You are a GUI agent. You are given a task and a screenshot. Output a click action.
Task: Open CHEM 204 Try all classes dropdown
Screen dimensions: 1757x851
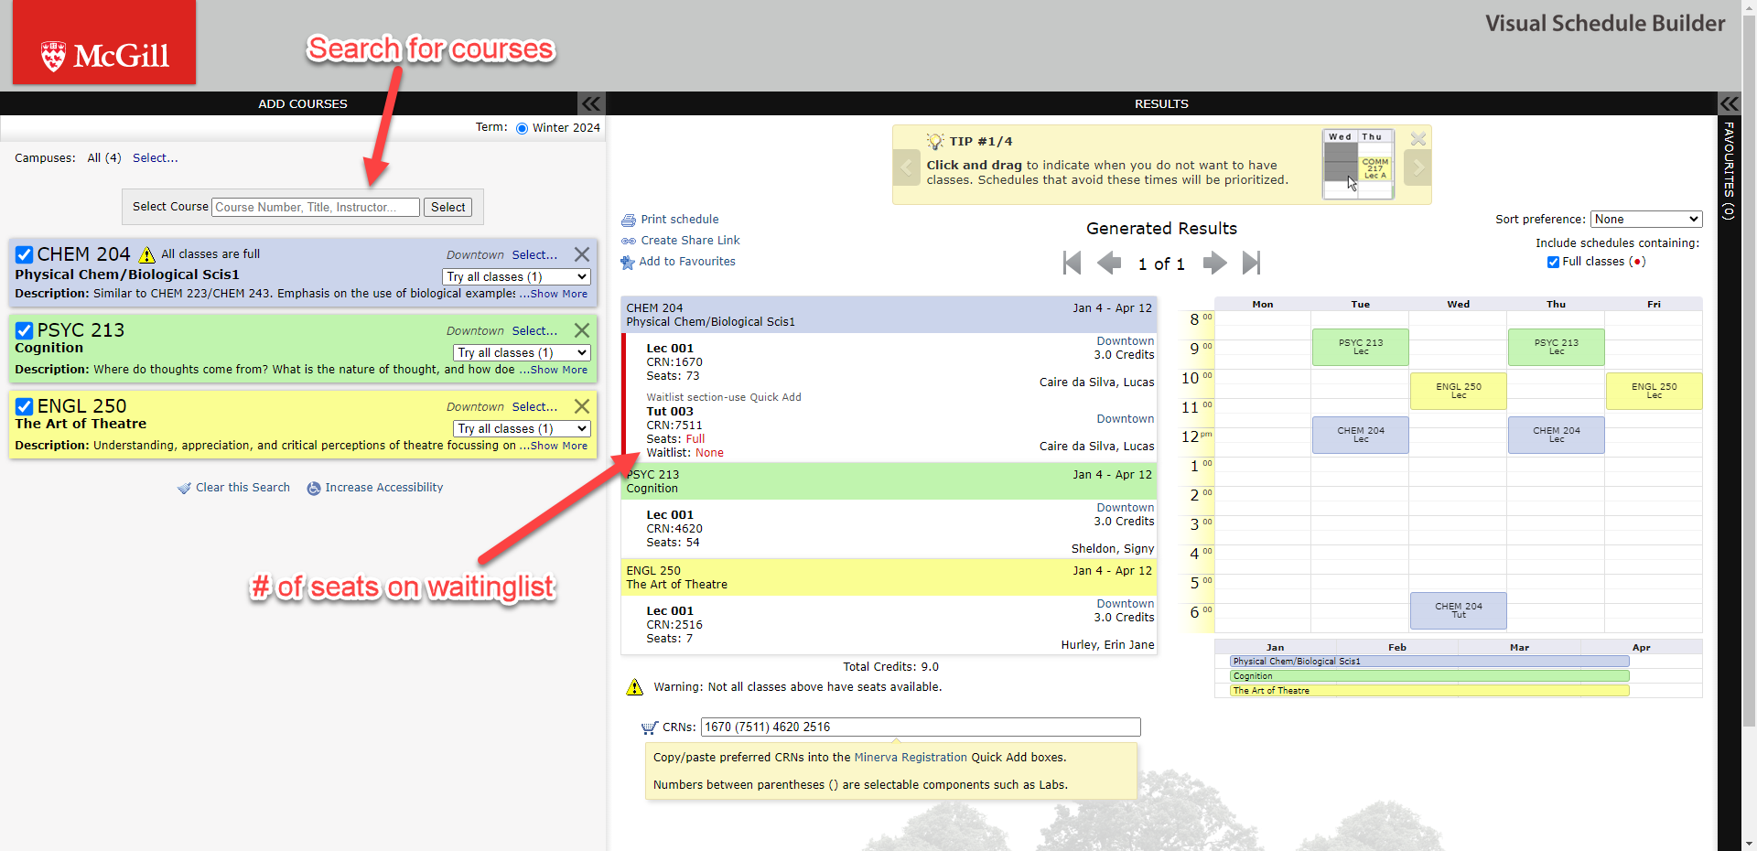pyautogui.click(x=516, y=276)
